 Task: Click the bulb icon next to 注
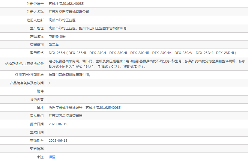[38, 157]
